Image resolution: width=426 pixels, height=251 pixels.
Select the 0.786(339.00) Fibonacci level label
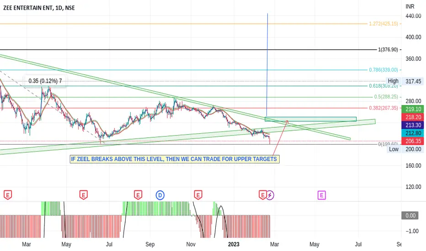coord(383,70)
